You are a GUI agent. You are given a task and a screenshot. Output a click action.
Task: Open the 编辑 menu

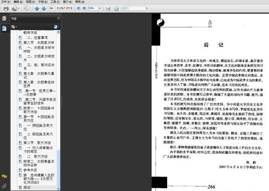point(18,2)
